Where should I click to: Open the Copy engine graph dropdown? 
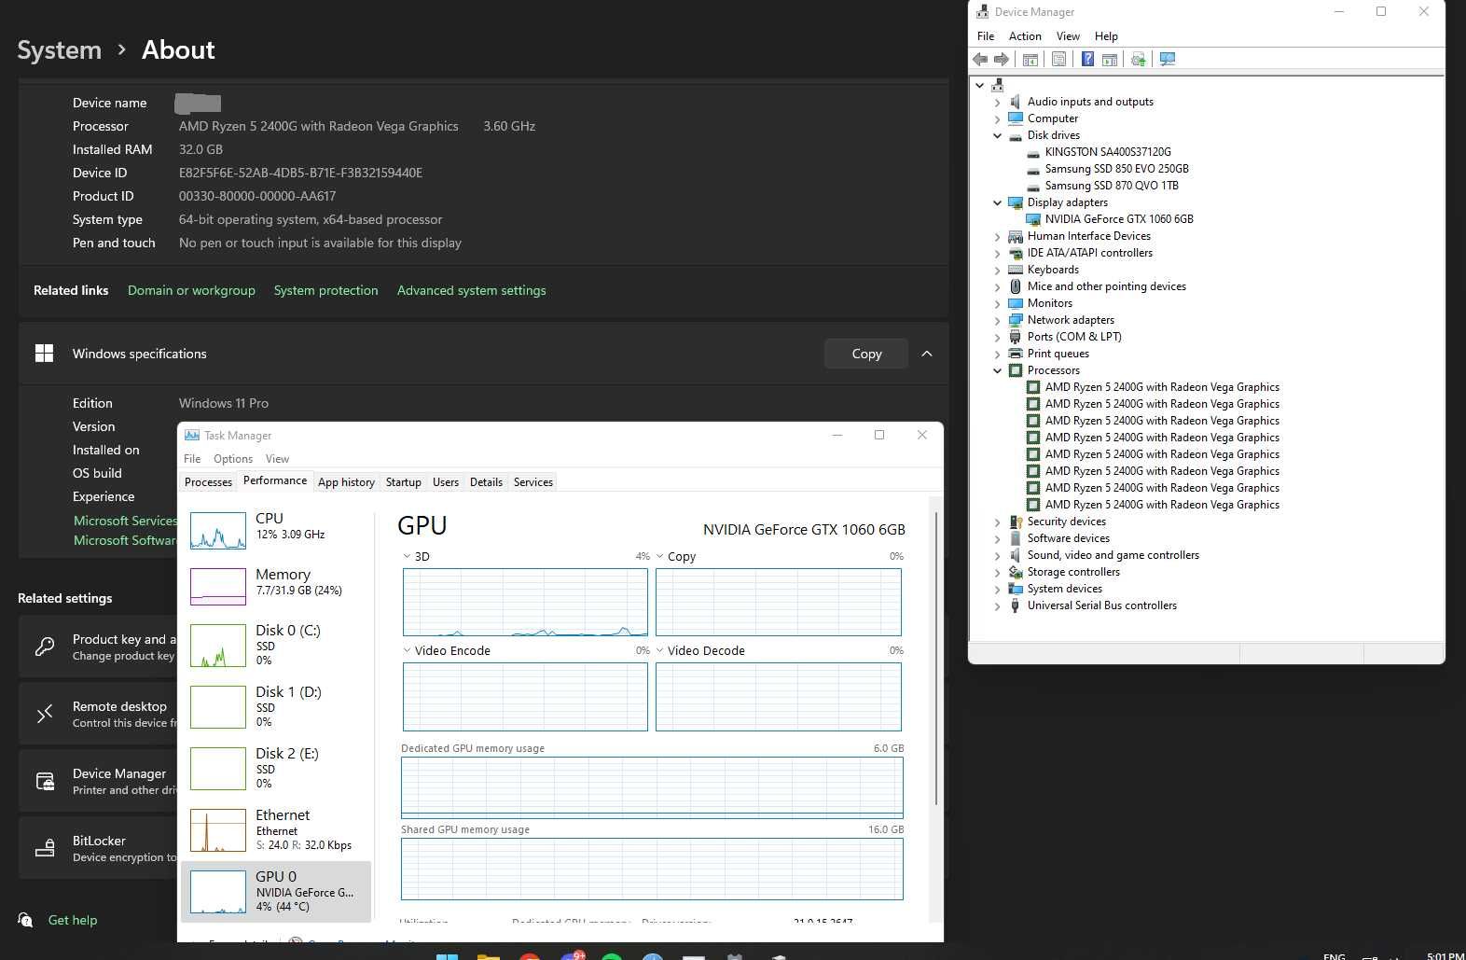(660, 557)
